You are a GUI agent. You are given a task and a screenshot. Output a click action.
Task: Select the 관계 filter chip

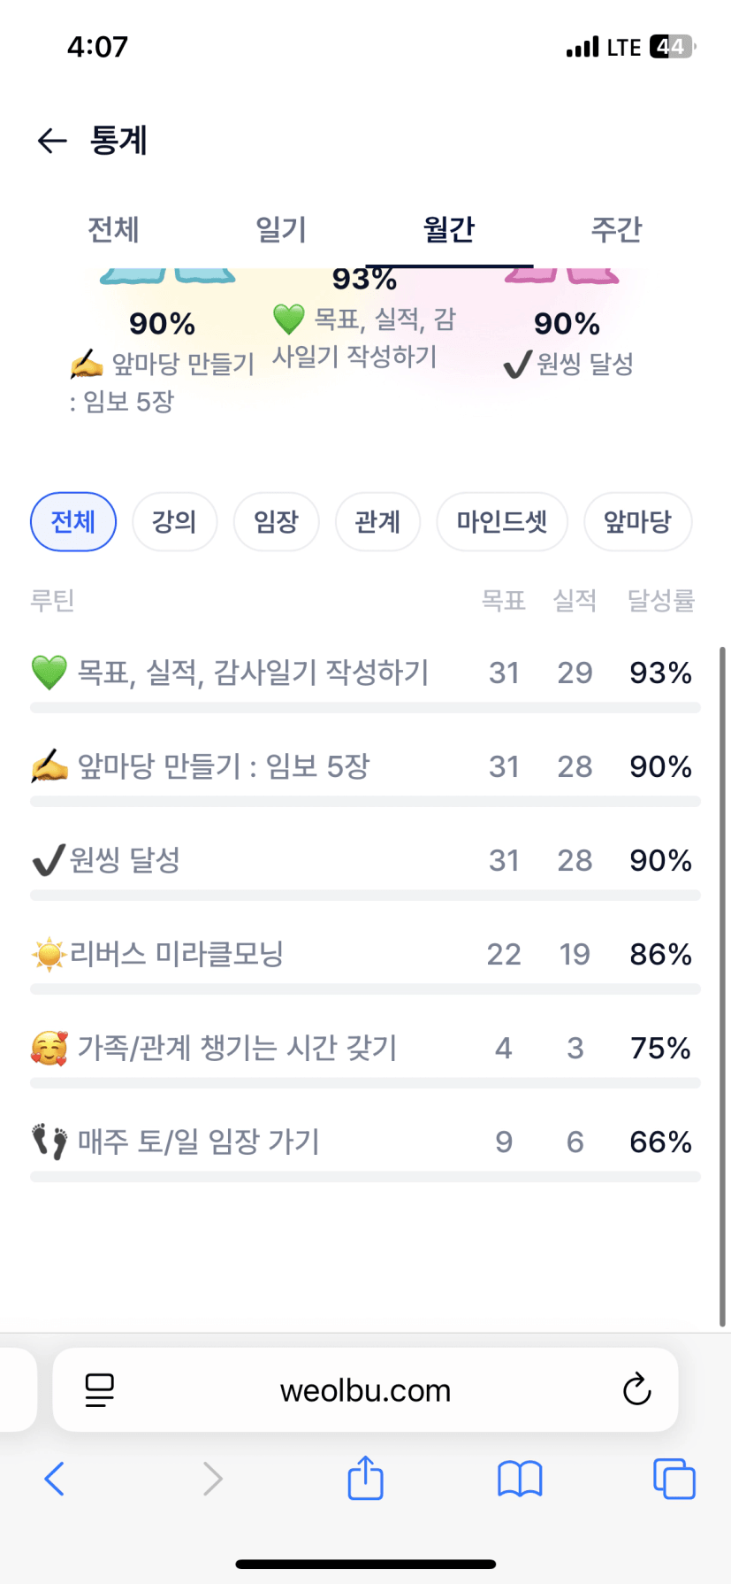(377, 522)
